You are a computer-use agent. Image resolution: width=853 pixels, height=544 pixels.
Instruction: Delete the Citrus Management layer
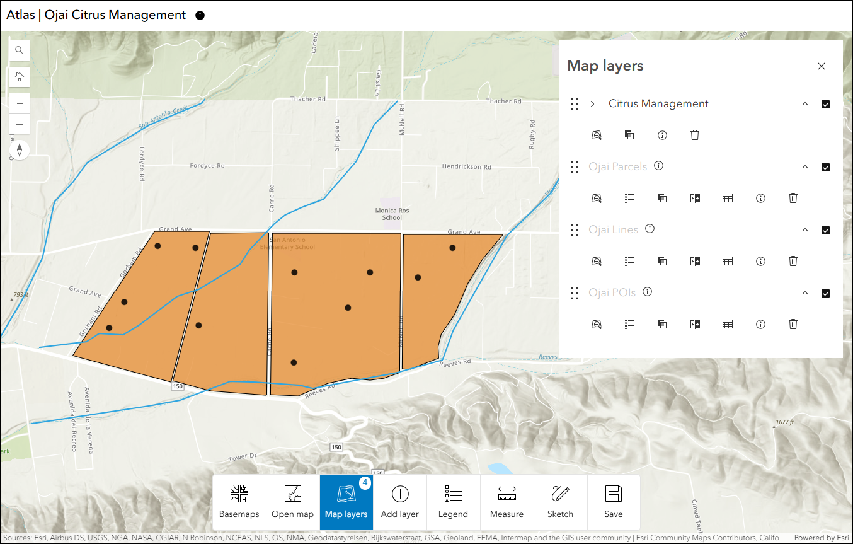[x=695, y=135]
